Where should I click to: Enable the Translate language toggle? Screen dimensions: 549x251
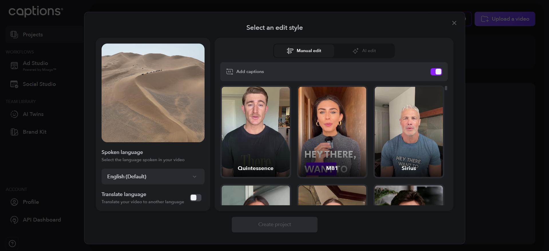pos(196,198)
